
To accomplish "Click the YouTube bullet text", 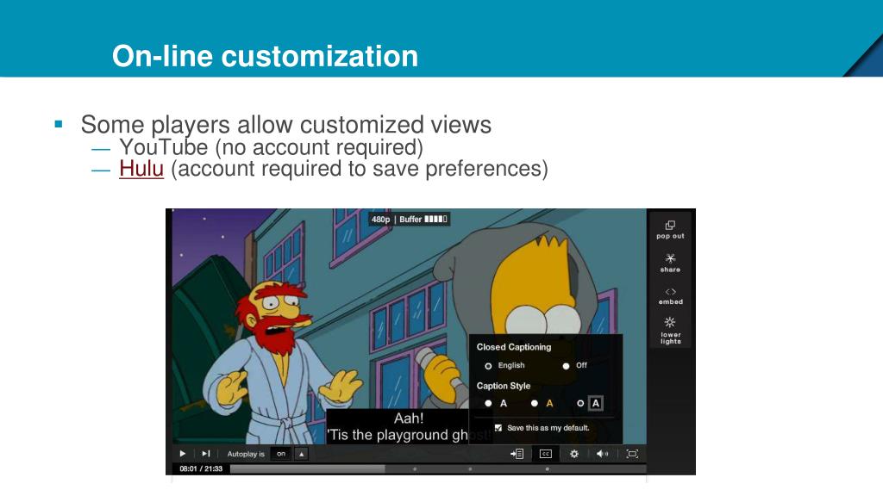I will (x=271, y=147).
